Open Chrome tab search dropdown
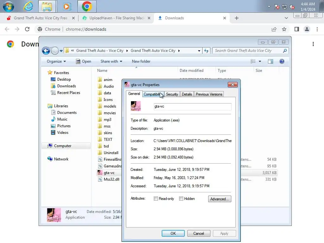The height and width of the screenshot is (243, 324). [x=286, y=18]
